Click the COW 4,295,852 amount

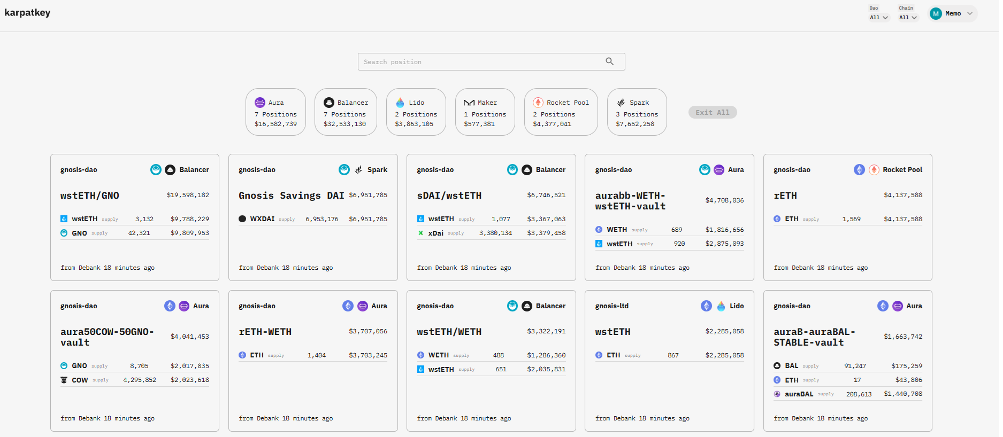pos(140,380)
